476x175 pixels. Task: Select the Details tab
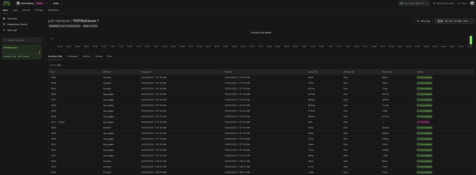pyautogui.click(x=99, y=56)
